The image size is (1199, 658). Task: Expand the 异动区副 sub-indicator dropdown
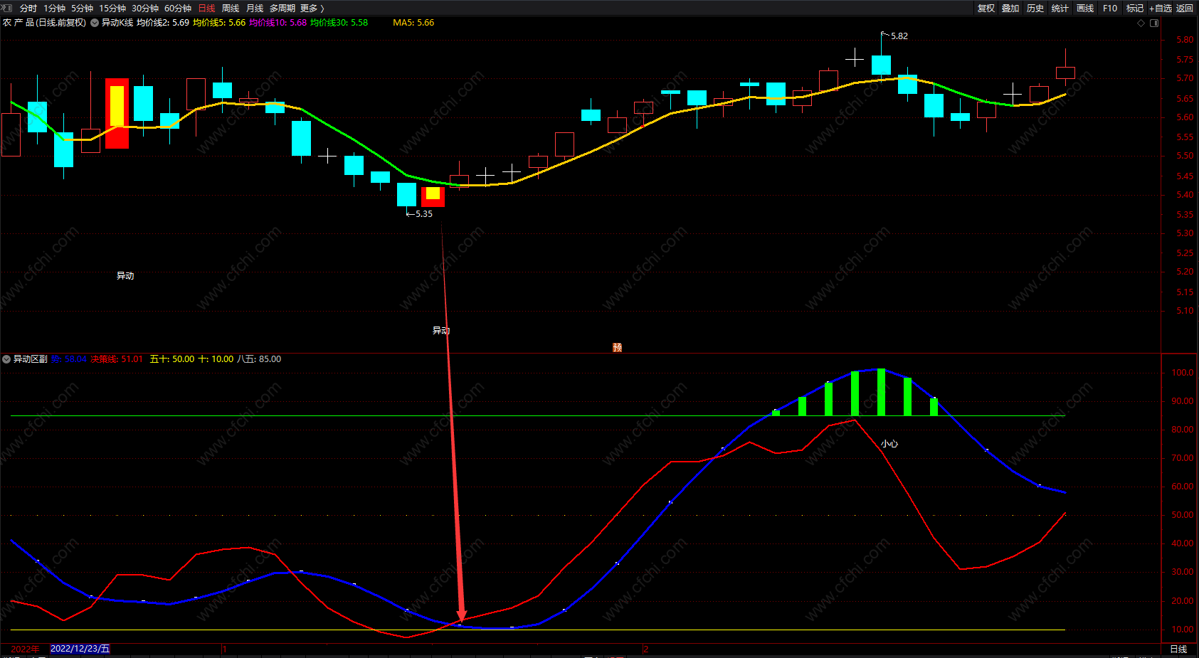pos(6,359)
